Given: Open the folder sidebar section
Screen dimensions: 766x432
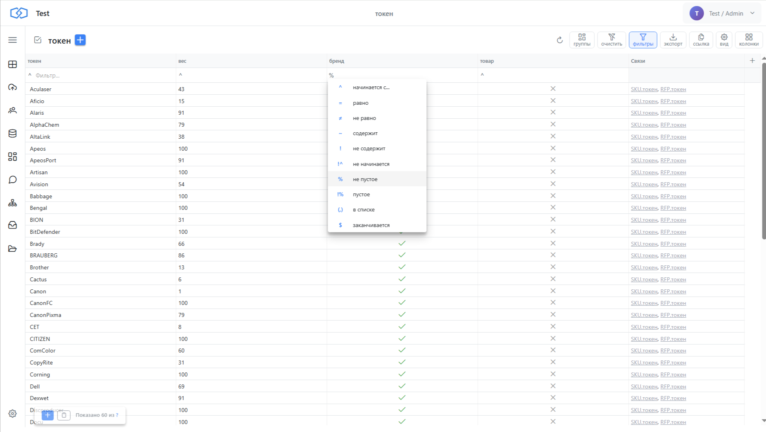Looking at the screenshot, I should coord(12,249).
